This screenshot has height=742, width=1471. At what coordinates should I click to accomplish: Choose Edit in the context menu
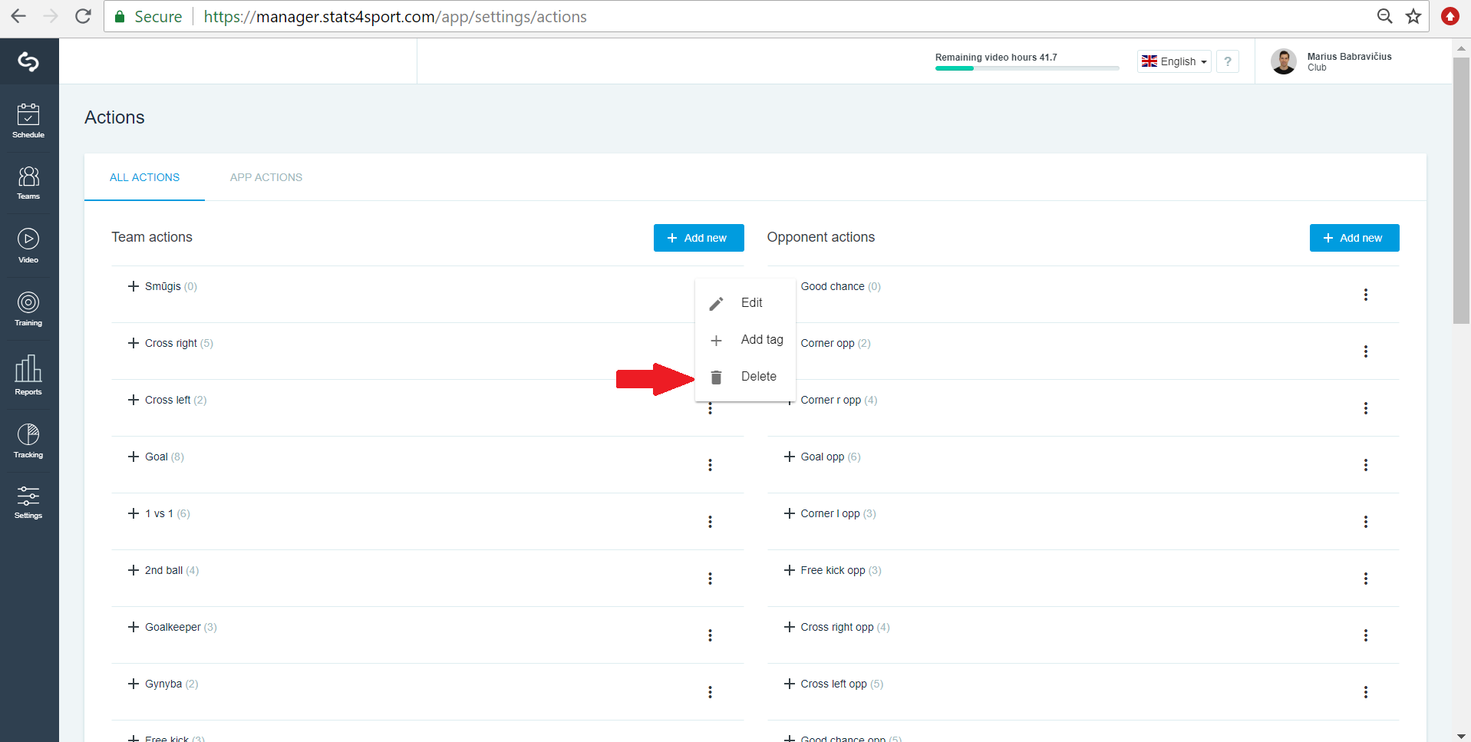(x=745, y=303)
